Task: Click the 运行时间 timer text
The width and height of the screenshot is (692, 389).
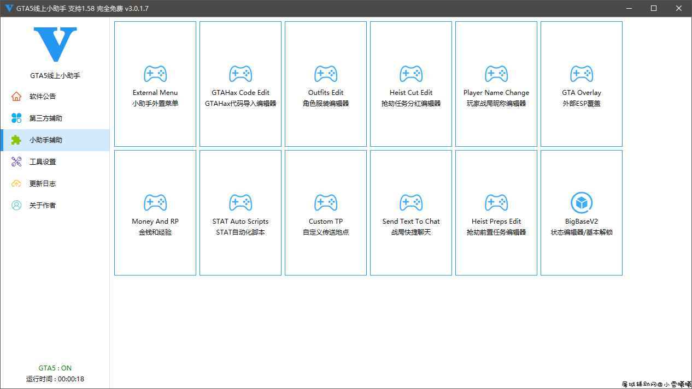Action: click(55, 379)
